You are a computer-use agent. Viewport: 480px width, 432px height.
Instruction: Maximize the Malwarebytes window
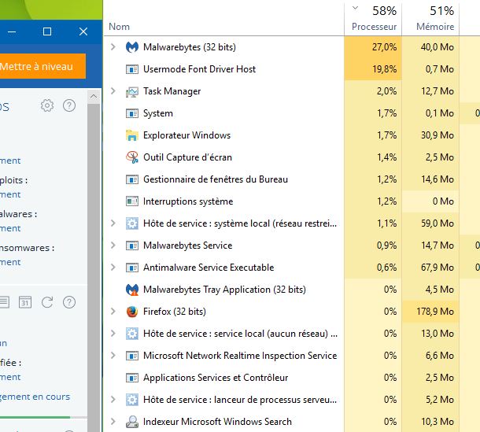coord(47,31)
